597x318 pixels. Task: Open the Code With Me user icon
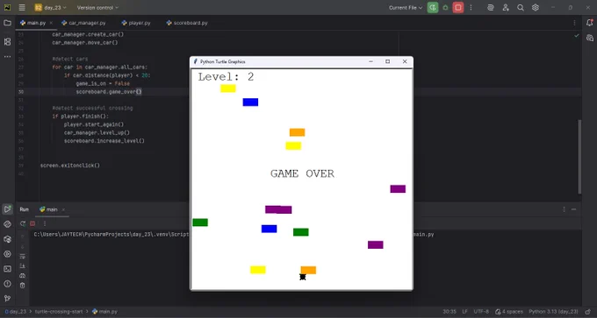click(506, 8)
